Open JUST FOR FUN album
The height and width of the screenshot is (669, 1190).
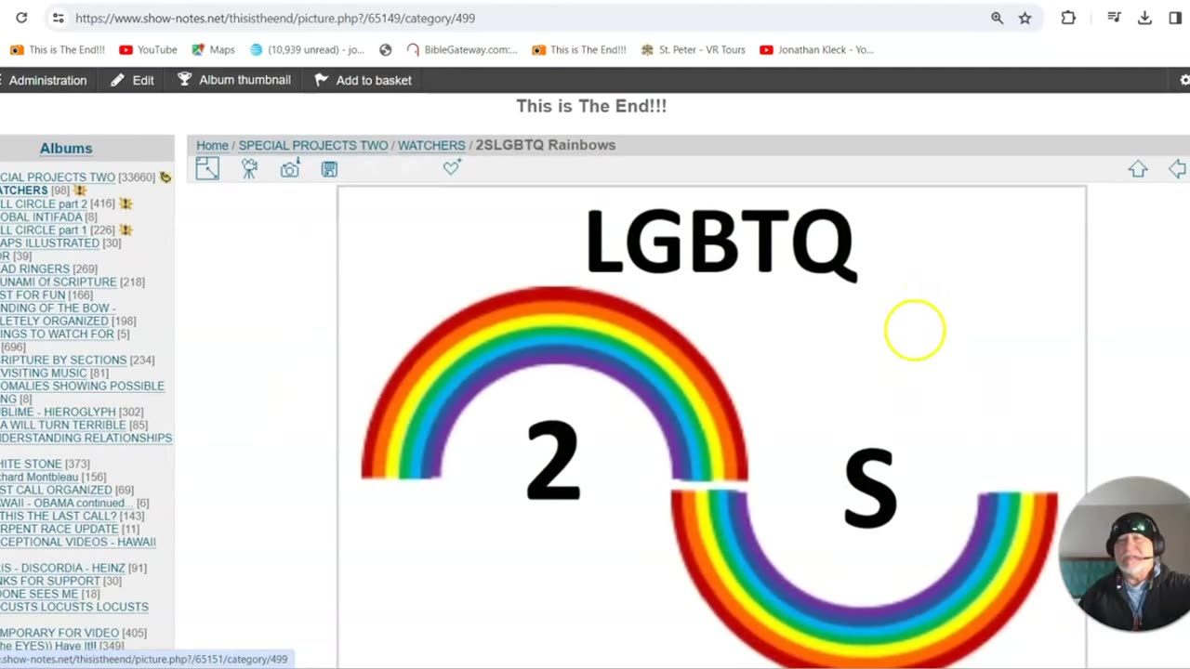33,295
